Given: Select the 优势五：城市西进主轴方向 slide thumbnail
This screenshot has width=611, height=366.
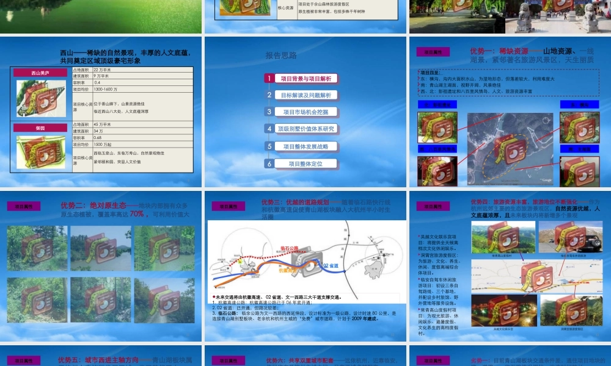Looking at the screenshot, I should [101, 356].
